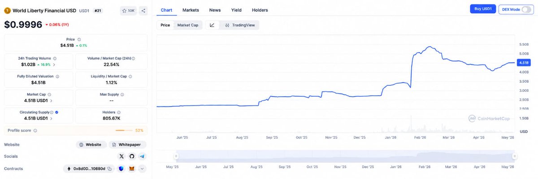Click the share icon beside 10K

click(143, 10)
